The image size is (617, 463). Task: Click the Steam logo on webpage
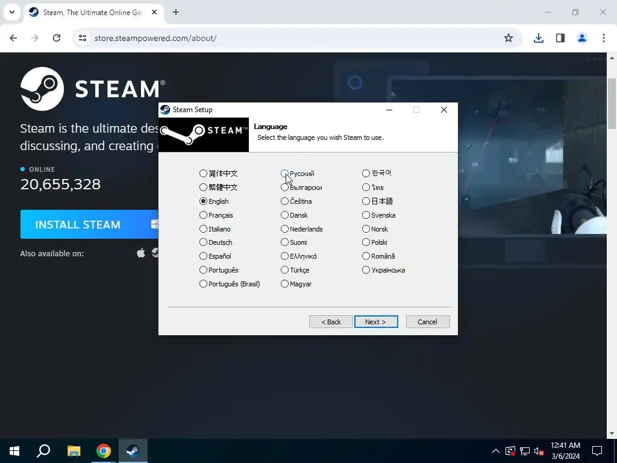92,89
